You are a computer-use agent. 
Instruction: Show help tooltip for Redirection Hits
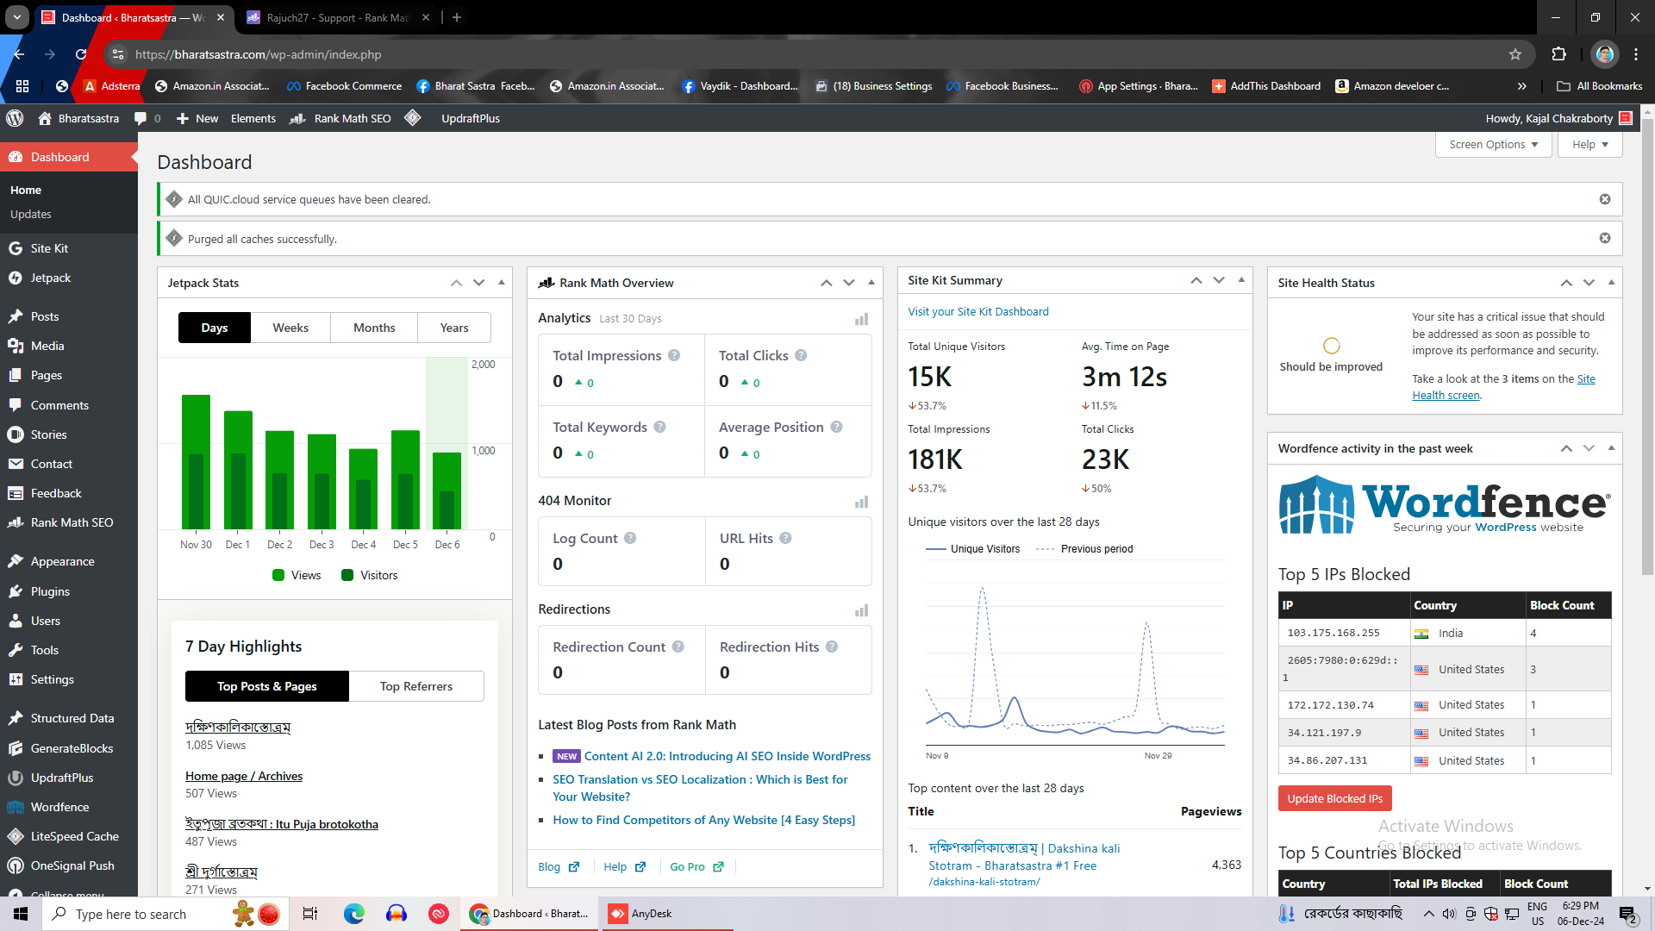[832, 647]
